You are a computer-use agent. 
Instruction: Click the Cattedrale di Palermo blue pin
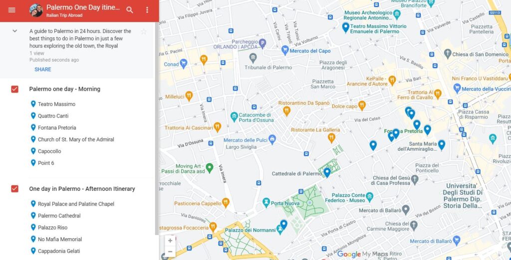327,172
